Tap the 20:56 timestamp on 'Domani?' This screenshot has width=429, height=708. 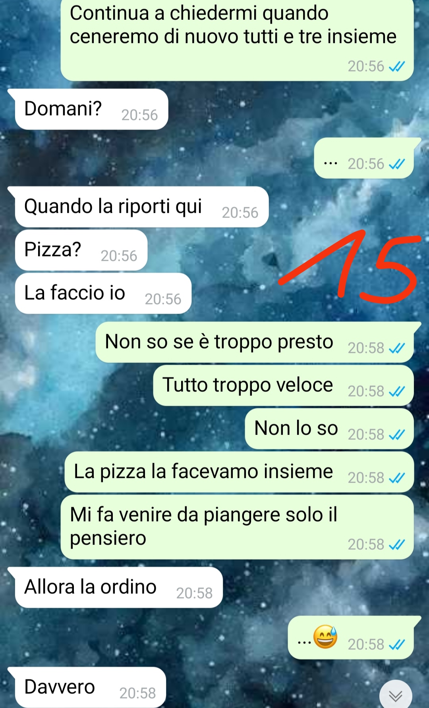pos(139,115)
